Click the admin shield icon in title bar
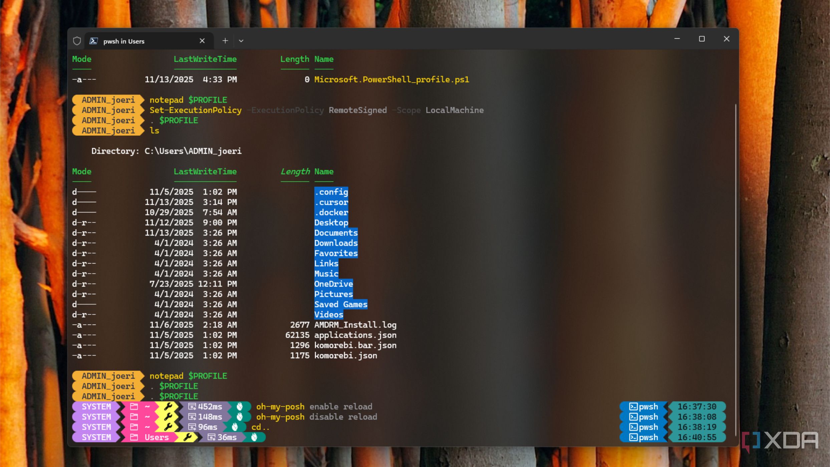This screenshot has width=830, height=467. click(77, 41)
